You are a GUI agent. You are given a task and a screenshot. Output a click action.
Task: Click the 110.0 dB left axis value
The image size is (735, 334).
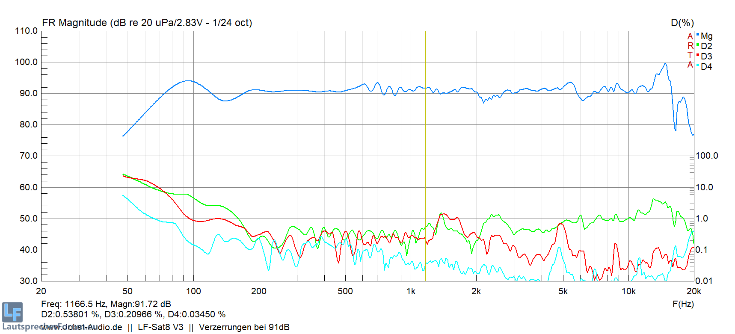[x=26, y=31]
